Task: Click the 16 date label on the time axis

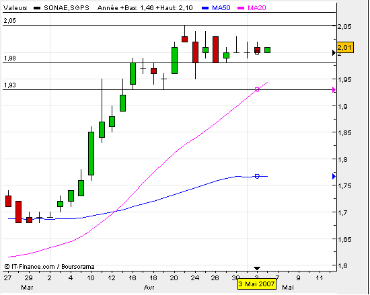Action: (x=133, y=278)
